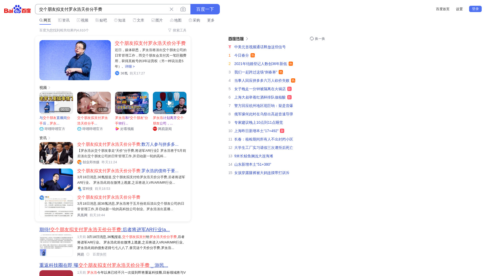This screenshot has width=488, height=276.
Task: Click 雷科技 source icon
Action: 79,189
